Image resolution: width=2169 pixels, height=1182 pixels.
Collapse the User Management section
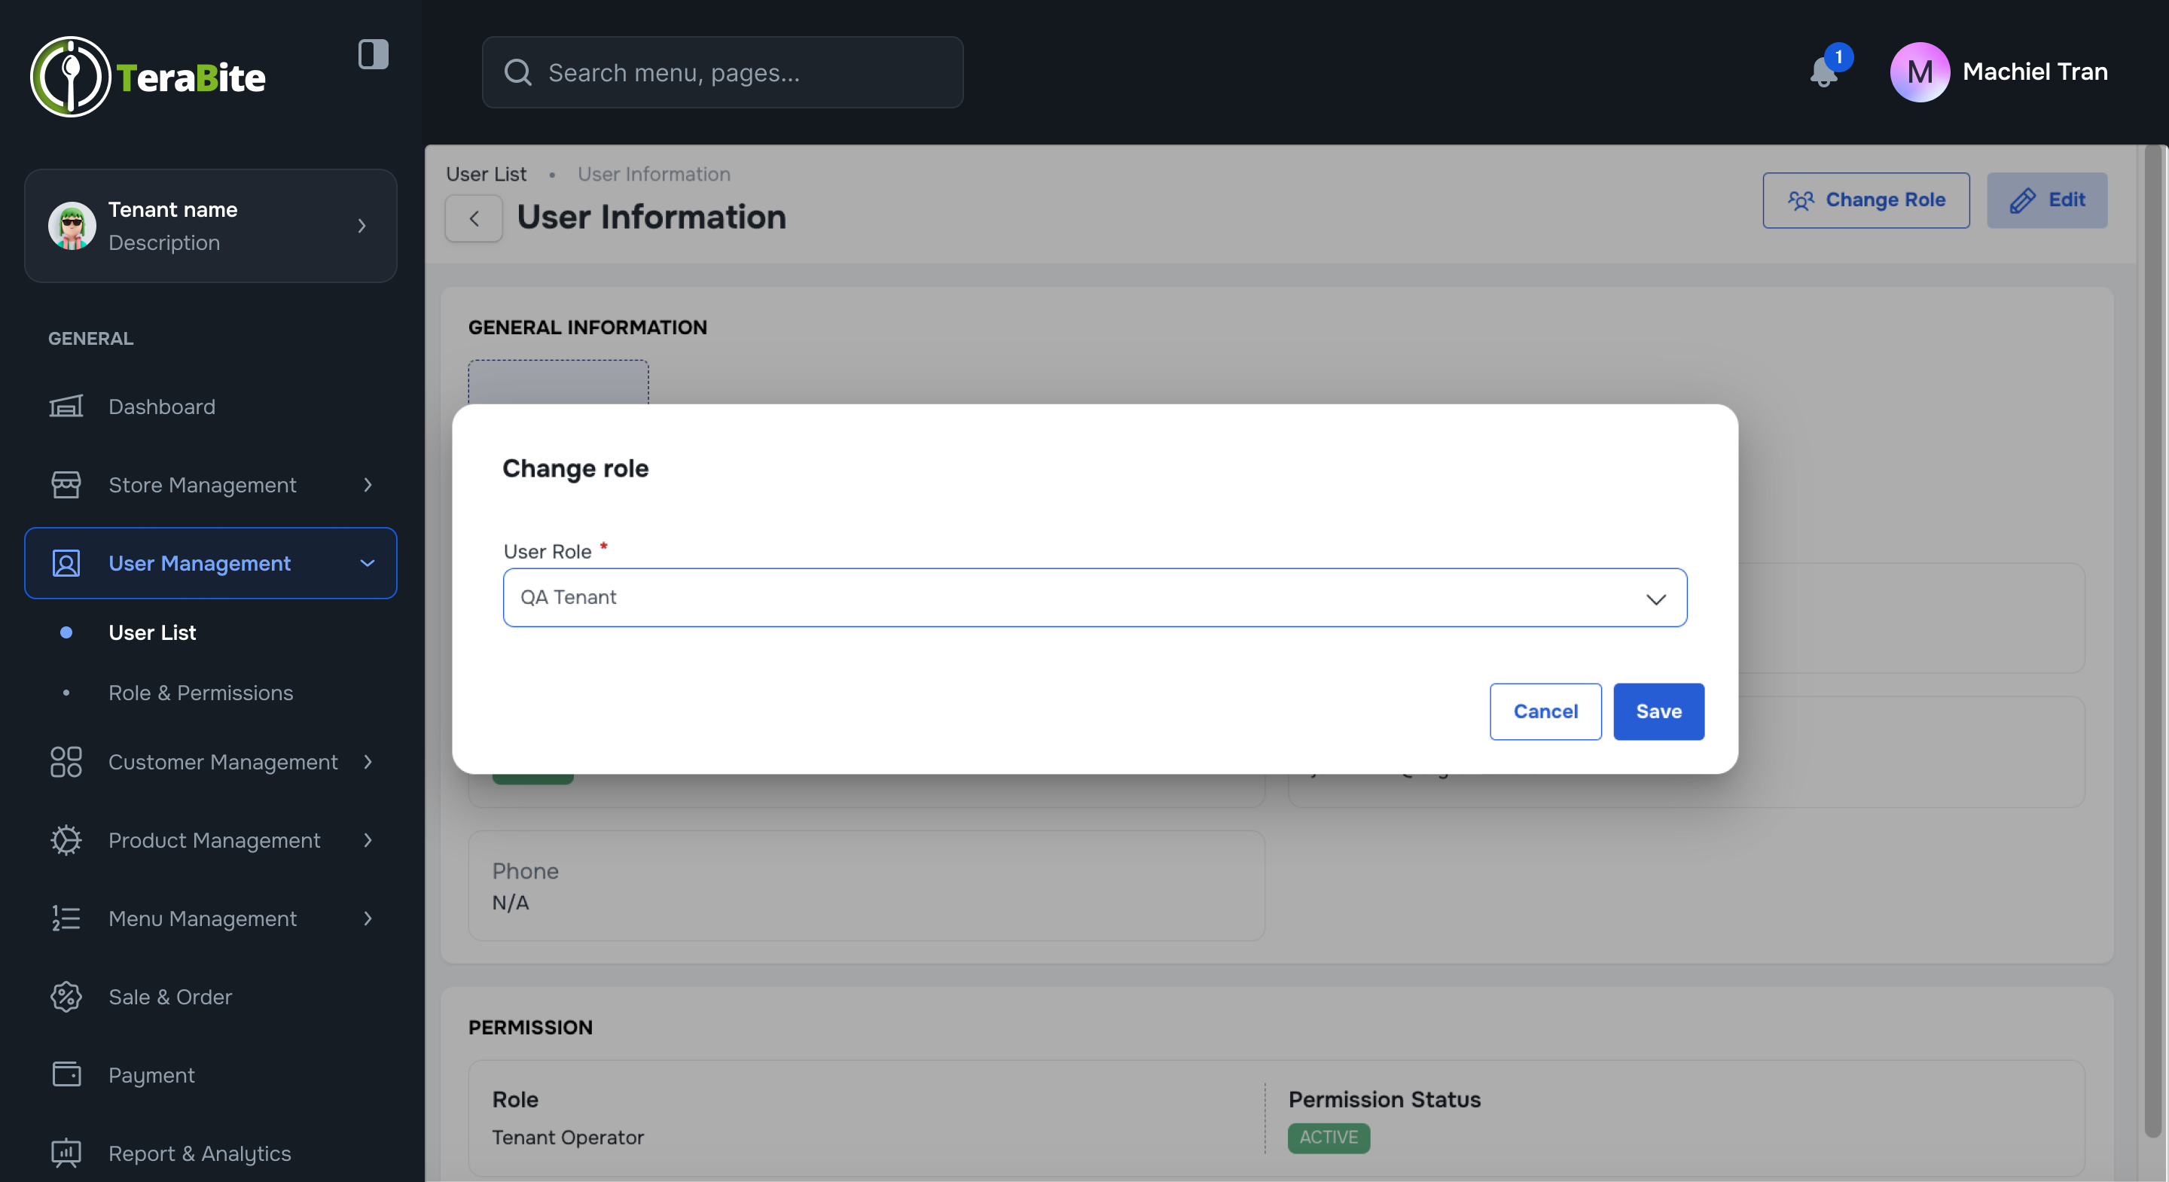[367, 563]
